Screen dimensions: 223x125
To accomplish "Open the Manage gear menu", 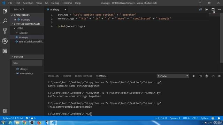I will click(x=5, y=111).
